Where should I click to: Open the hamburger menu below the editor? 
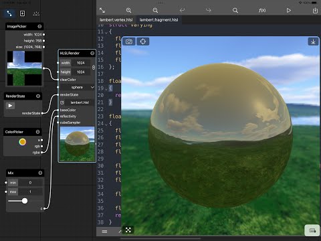click(x=104, y=232)
